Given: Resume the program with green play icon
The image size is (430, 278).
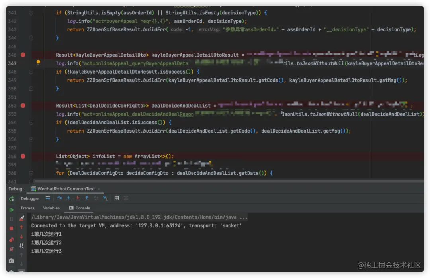Looking at the screenshot, I should pos(11,210).
